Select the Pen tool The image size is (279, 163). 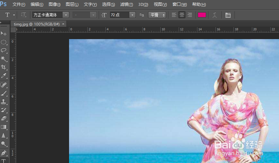[4, 153]
